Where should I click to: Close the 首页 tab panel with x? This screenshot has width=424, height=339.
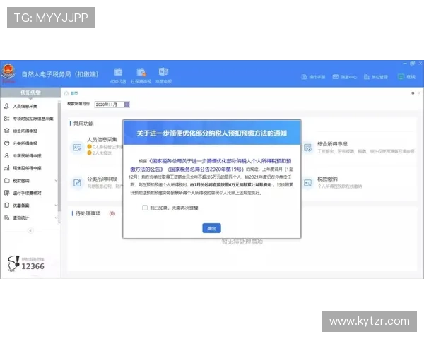419,93
